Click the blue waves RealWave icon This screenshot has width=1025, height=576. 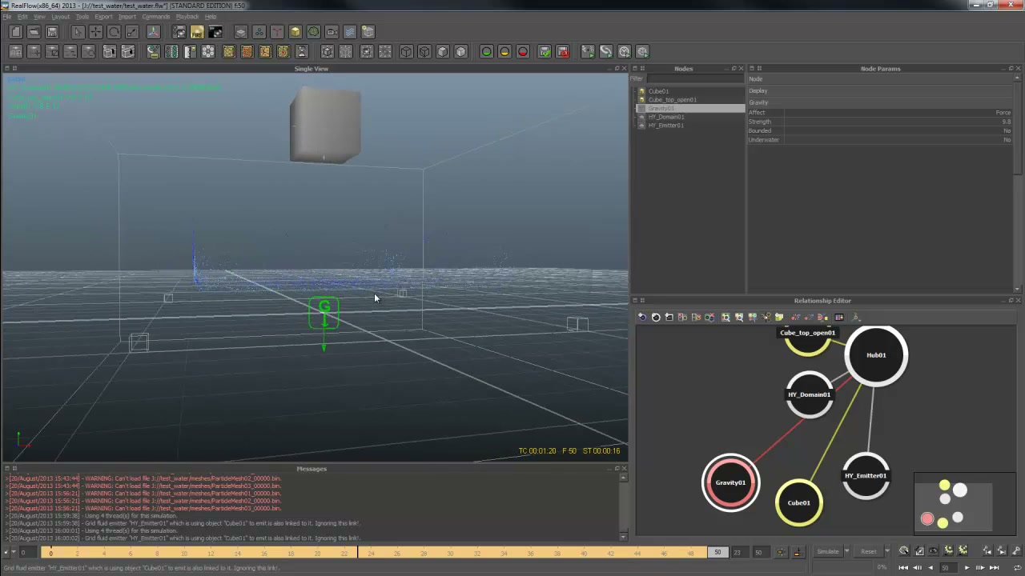tap(350, 32)
